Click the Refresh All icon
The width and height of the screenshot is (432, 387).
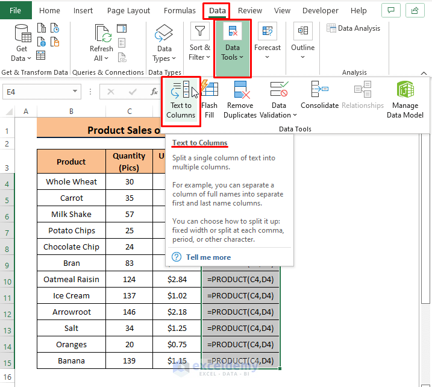coord(101,35)
